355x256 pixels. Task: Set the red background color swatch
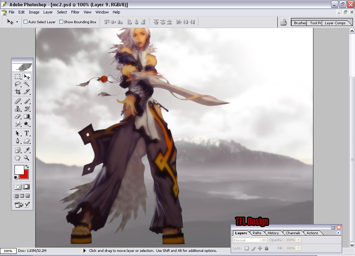click(x=26, y=176)
